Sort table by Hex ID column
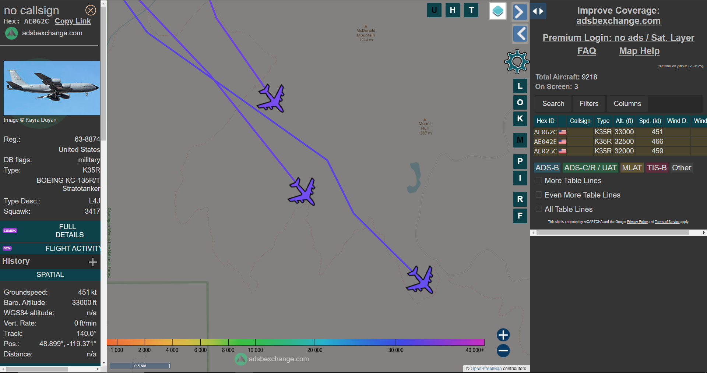The height and width of the screenshot is (373, 707). [x=545, y=121]
